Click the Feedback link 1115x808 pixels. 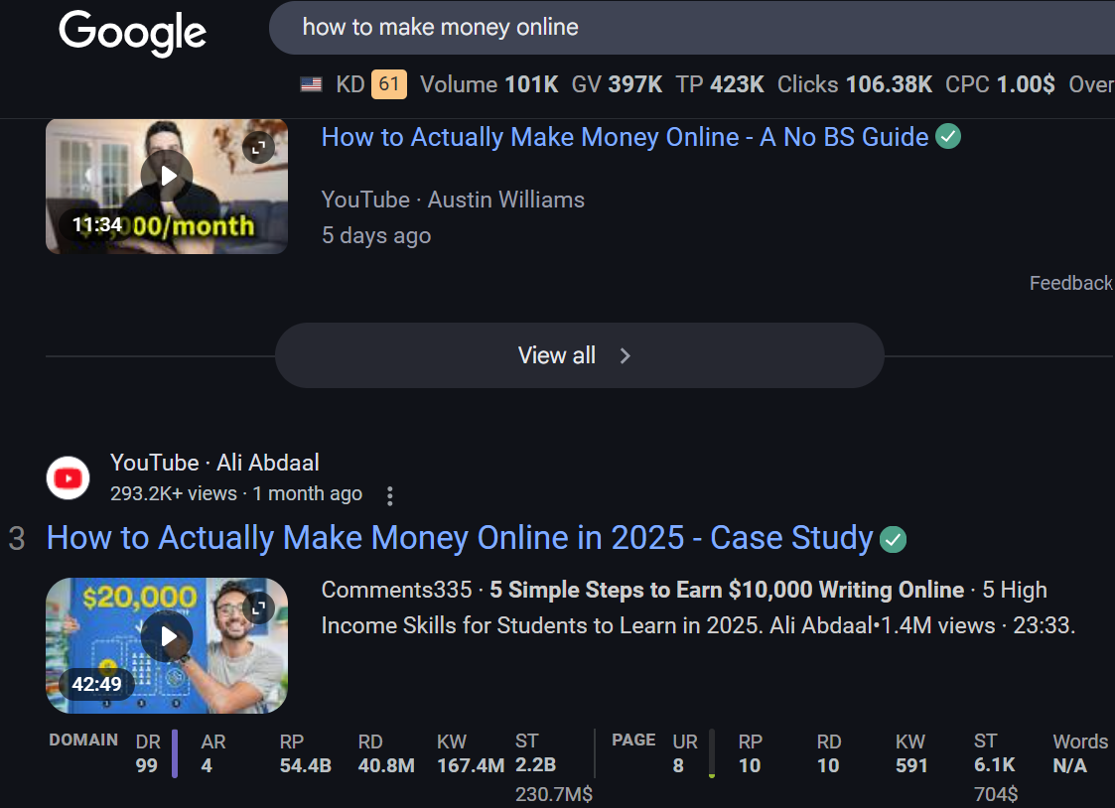pos(1071,283)
